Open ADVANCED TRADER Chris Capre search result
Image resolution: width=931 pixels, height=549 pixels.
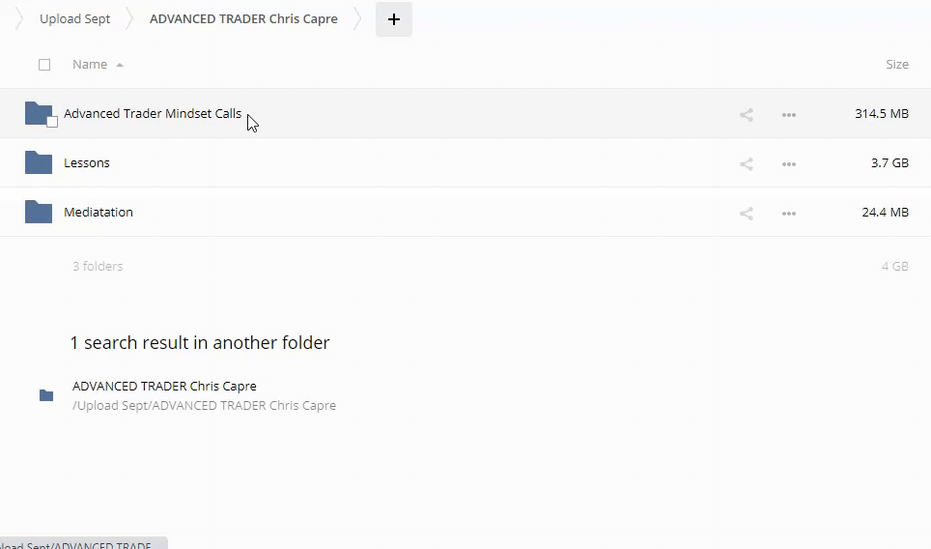pos(164,387)
